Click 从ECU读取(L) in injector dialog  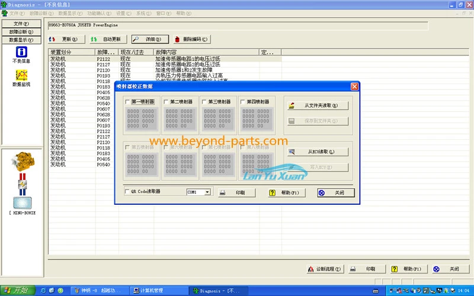[318, 152]
